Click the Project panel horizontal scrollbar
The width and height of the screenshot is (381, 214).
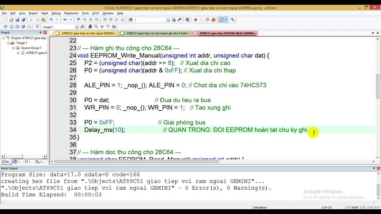24,156
